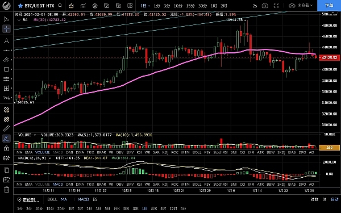The width and height of the screenshot is (341, 213).
Task: Select the crosshair cursor tool
Action: coord(6,29)
